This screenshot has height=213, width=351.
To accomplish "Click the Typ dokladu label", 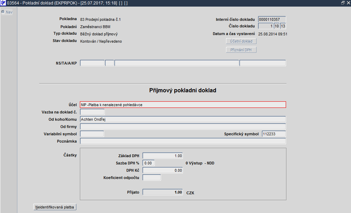I will point(65,33).
